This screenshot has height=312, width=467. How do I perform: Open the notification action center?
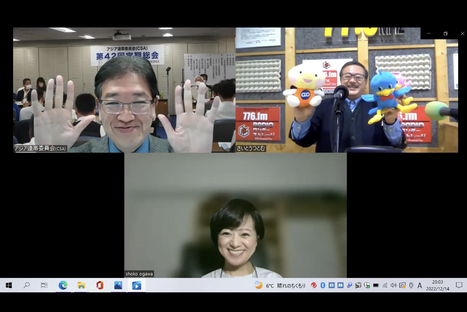(459, 285)
